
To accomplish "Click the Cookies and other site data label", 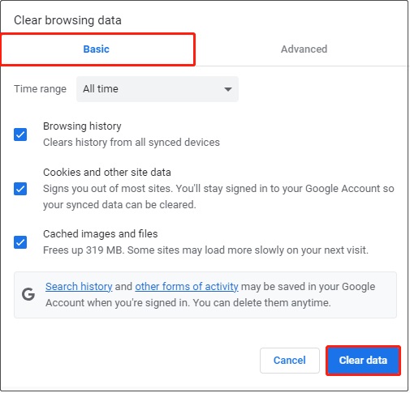I will (107, 173).
